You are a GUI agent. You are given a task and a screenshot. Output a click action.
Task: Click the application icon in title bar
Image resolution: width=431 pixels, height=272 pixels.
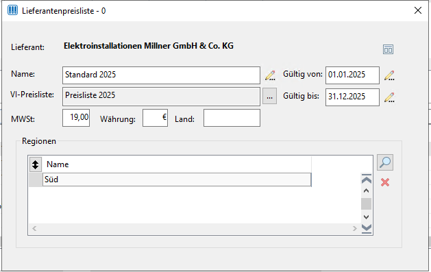coord(12,10)
